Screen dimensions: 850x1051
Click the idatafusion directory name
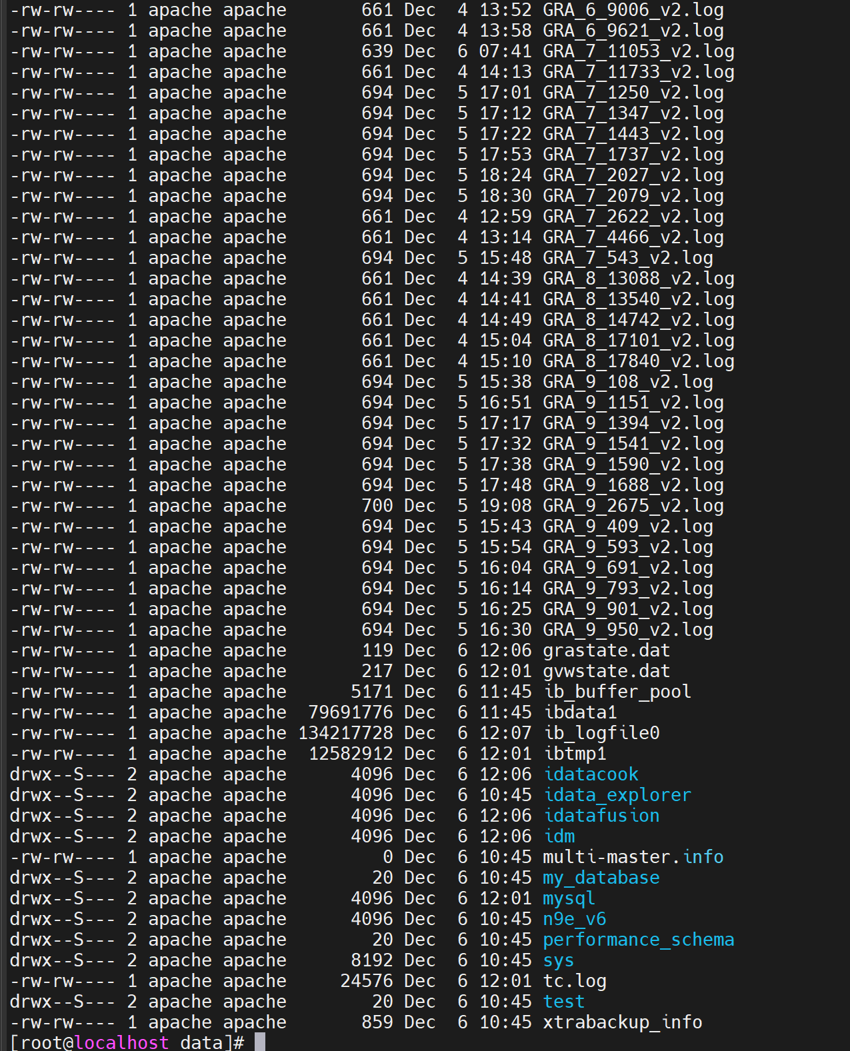(x=601, y=816)
